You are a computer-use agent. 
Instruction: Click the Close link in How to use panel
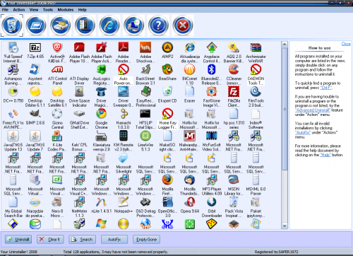346,44
